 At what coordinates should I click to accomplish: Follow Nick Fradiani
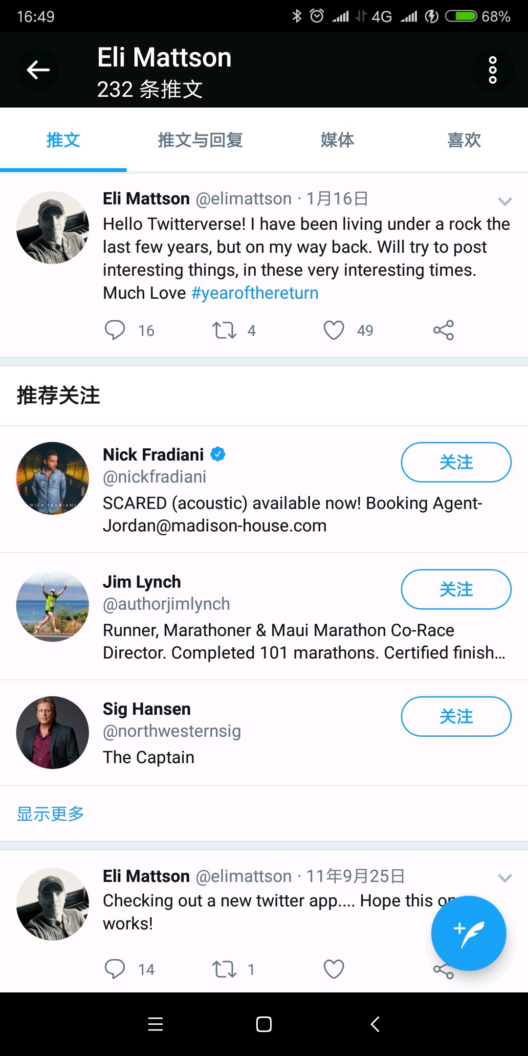point(456,462)
